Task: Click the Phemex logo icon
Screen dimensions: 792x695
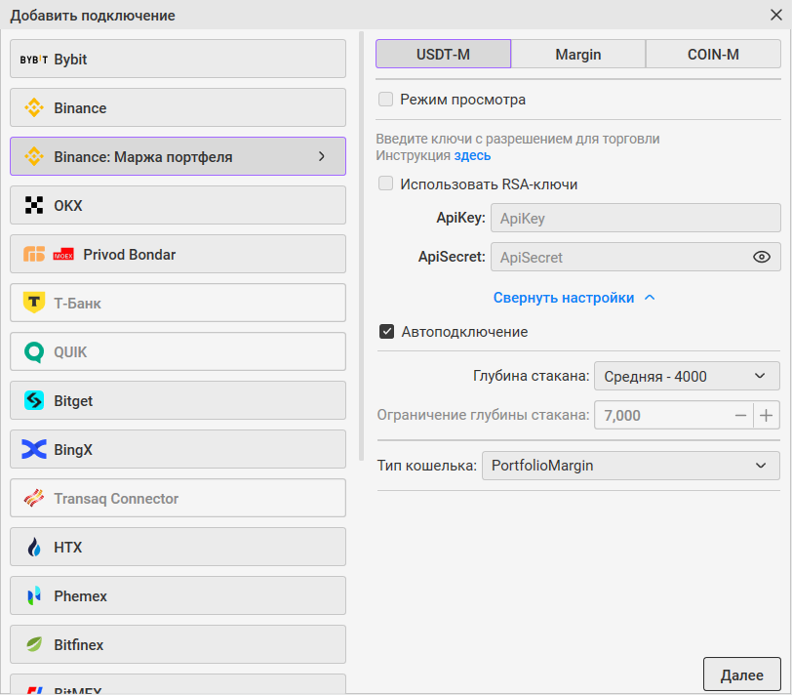Action: [x=34, y=596]
